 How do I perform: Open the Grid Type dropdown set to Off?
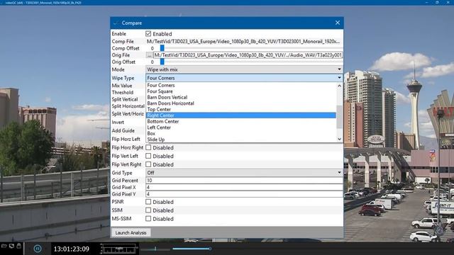pyautogui.click(x=244, y=173)
